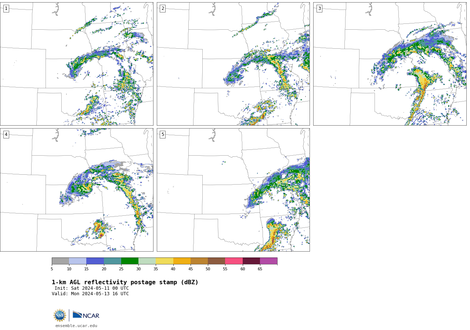
Task: Click the panel number label 4
Action: 6,134
